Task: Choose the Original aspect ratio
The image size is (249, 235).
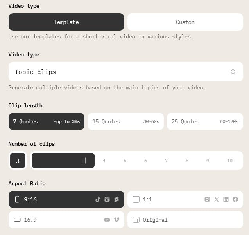Action: tap(185, 220)
